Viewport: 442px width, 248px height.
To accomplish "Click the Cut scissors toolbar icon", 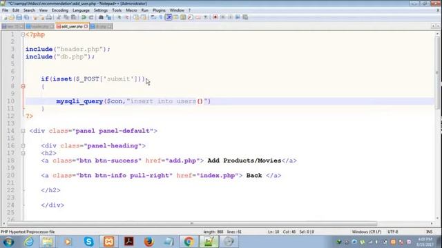I will tap(59, 17).
